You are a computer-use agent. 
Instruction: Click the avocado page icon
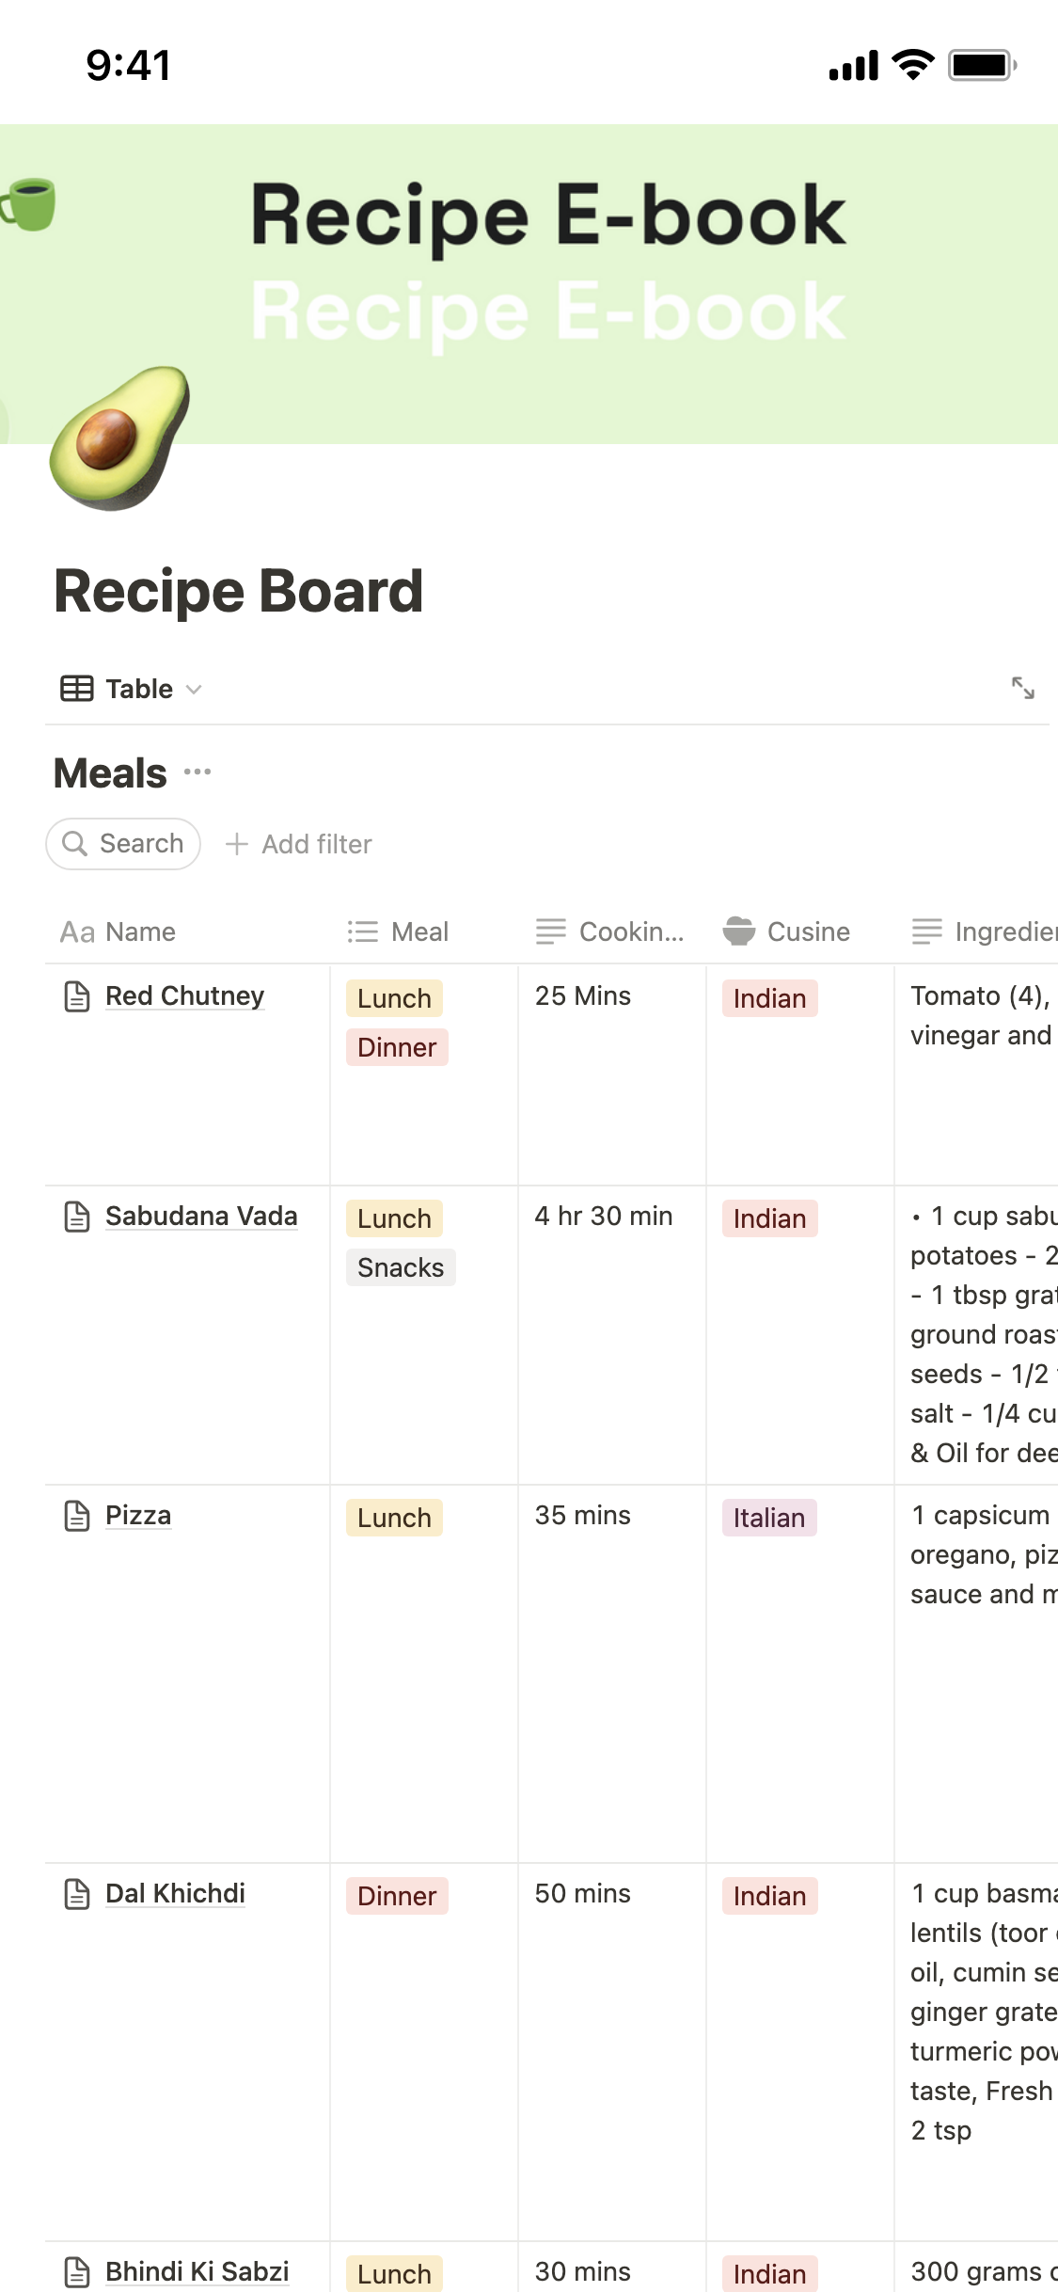tap(119, 438)
